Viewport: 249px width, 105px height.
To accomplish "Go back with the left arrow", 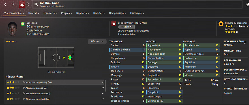I will click(x=5, y=5).
